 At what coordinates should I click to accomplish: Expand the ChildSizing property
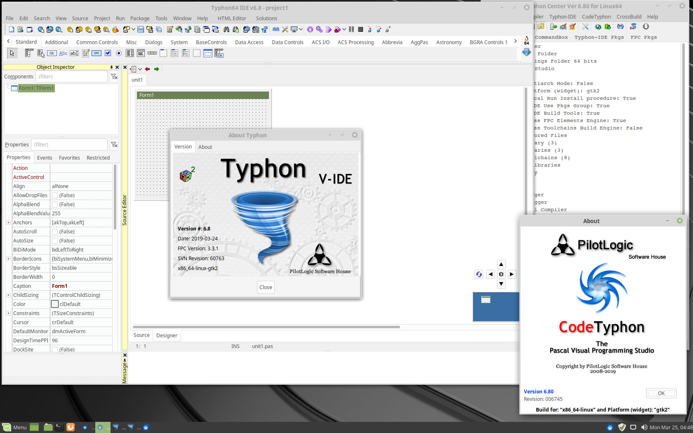pos(8,295)
